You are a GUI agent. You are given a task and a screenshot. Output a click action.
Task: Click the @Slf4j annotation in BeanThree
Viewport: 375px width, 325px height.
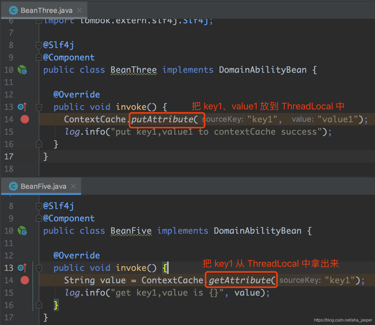59,45
